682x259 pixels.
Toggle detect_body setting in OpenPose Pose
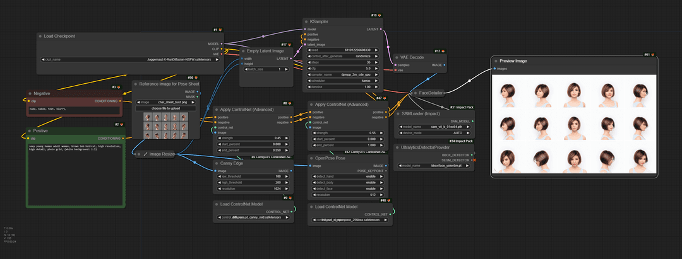(348, 183)
